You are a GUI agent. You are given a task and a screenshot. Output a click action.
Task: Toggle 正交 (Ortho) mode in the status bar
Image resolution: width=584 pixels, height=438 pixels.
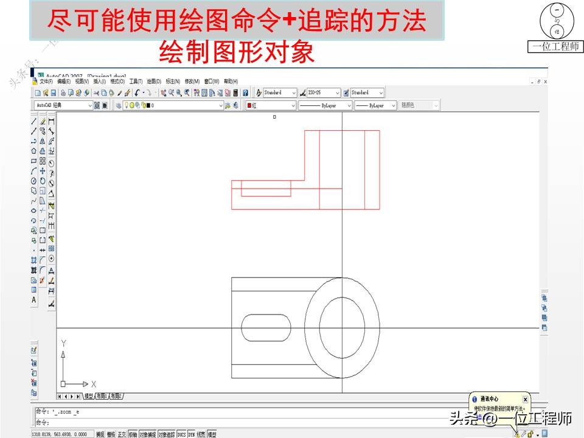point(122,434)
